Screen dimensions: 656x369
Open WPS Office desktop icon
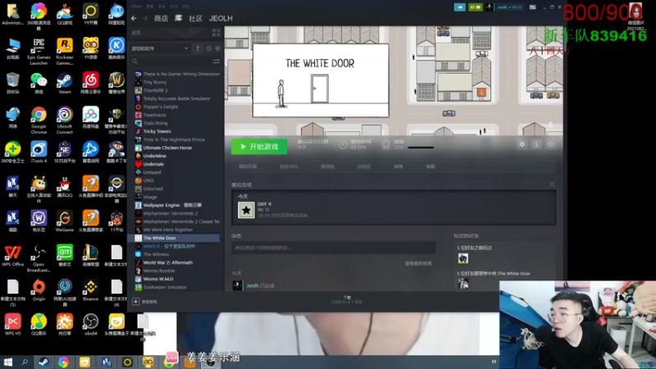click(12, 256)
